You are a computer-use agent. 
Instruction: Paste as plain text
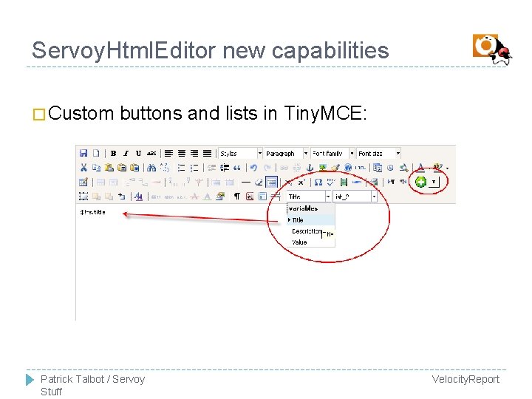point(122,167)
